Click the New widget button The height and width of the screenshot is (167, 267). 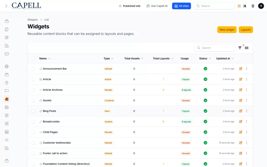(x=227, y=30)
